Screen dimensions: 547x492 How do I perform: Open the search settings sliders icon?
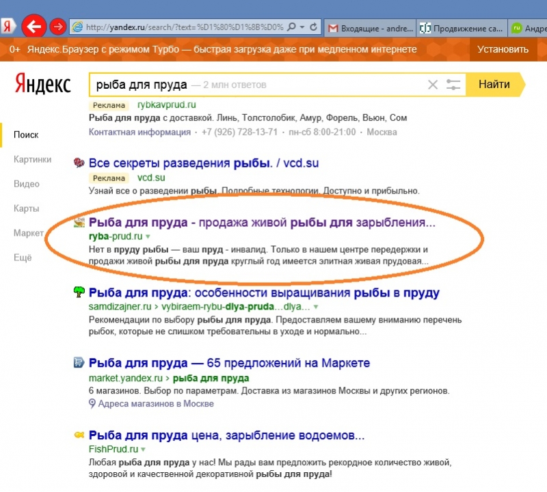pos(453,84)
